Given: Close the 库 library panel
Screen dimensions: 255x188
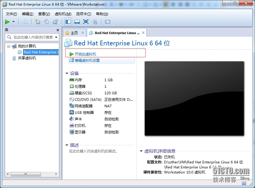Looking at the screenshot, I should tap(58, 30).
